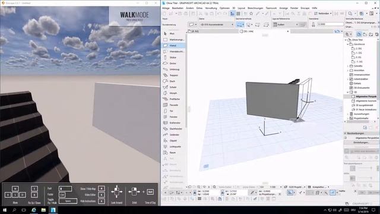The image size is (380, 214).
Task: Select the Dach roof tool
Action: [173, 81]
